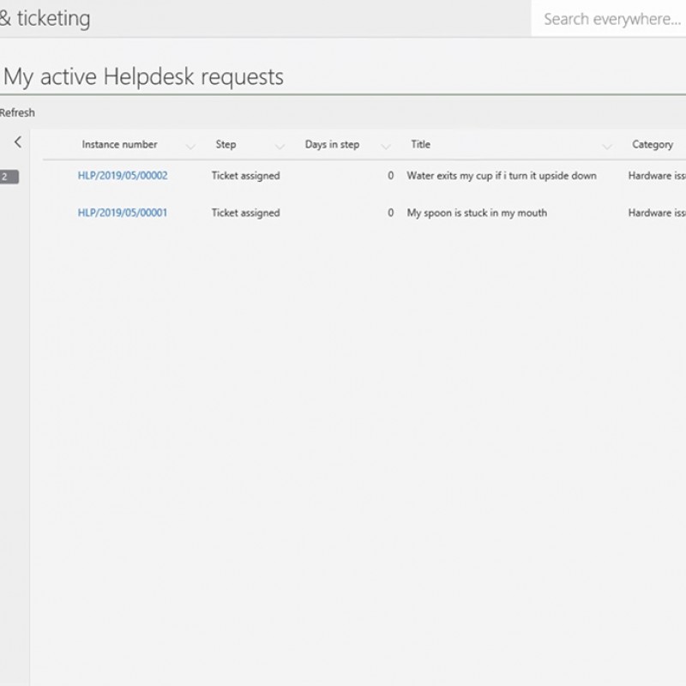This screenshot has width=686, height=686.
Task: Open ticket HLP/2019/05/00002
Action: (x=123, y=176)
